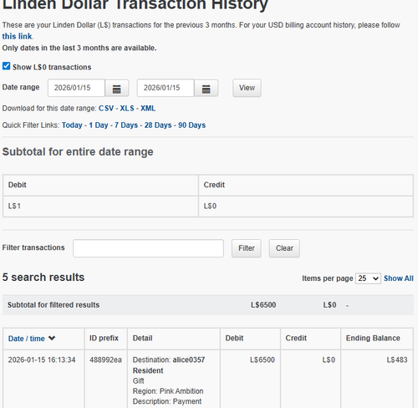This screenshot has width=418, height=408.
Task: Download transactions as XML
Action: point(148,109)
